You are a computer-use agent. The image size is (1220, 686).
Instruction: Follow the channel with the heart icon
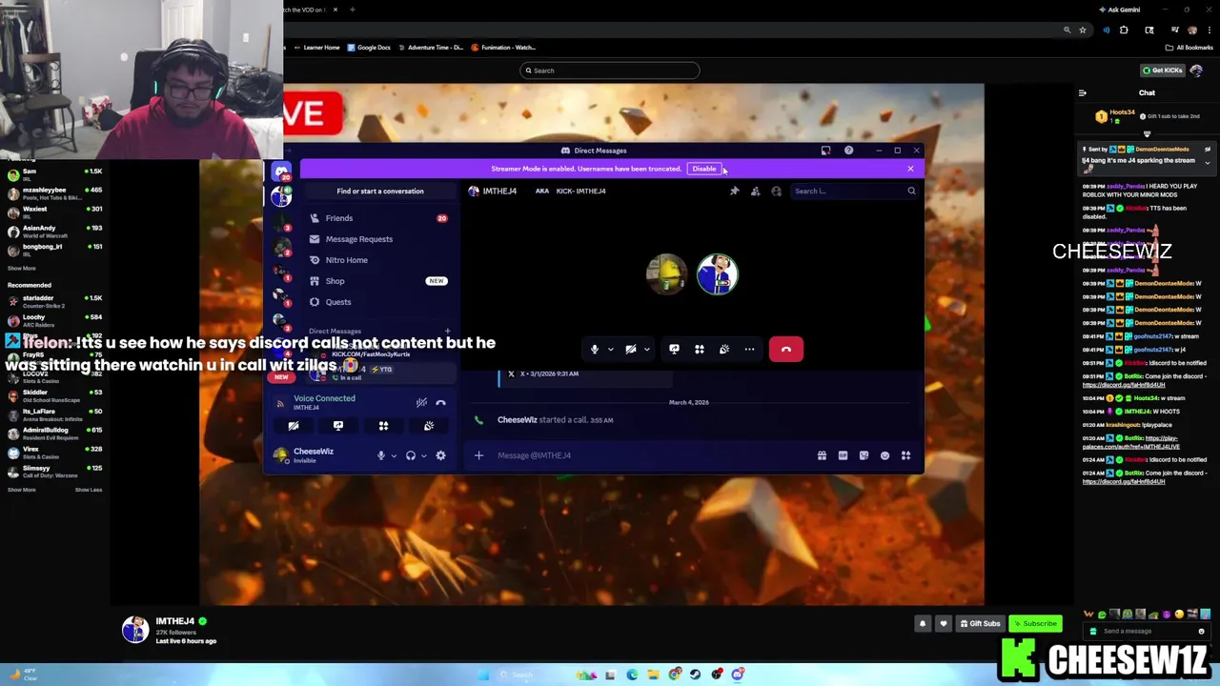tap(944, 624)
